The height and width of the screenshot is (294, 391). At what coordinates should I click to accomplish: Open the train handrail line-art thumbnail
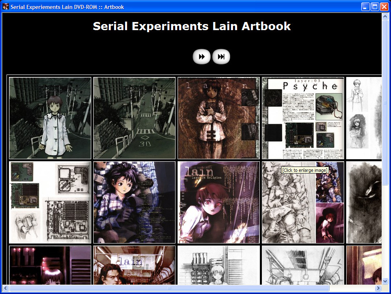coord(303,265)
